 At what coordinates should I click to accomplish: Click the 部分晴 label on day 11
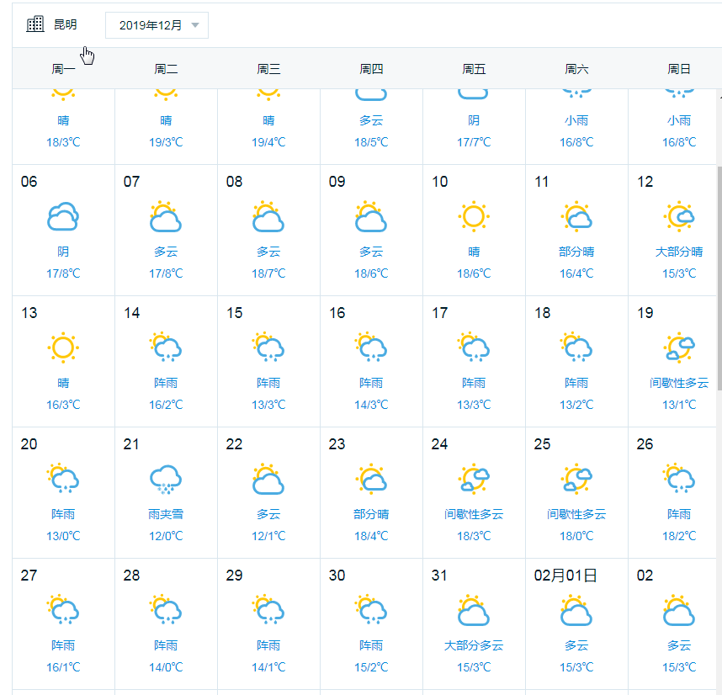tap(576, 252)
